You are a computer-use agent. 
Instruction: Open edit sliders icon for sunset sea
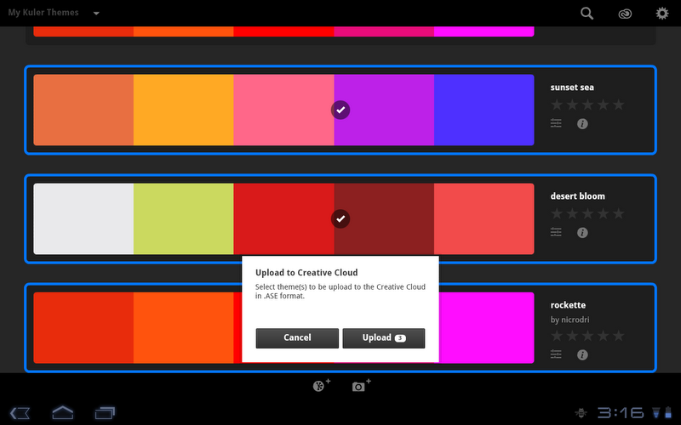point(556,123)
